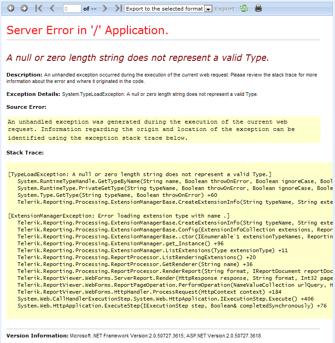Viewport: 335px width, 343px height.
Task: Go to previous page icon
Action: pos(52,8)
